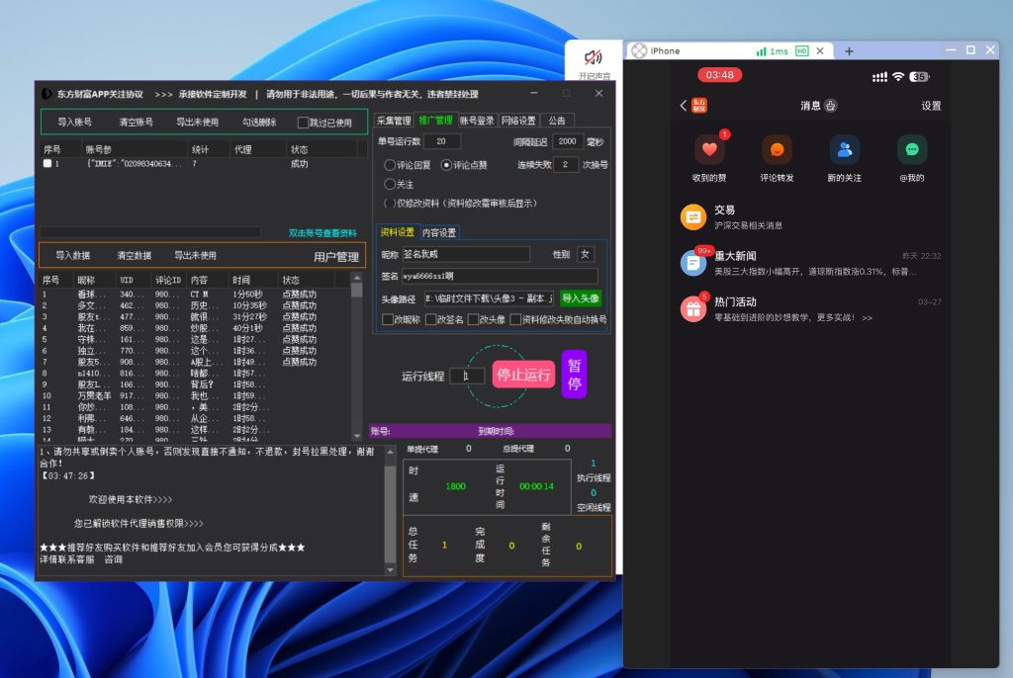Open the 新的关注 new followers icon
The height and width of the screenshot is (678, 1013).
(x=845, y=150)
